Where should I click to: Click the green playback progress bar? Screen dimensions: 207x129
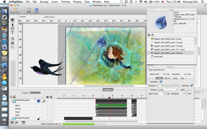point(78,124)
